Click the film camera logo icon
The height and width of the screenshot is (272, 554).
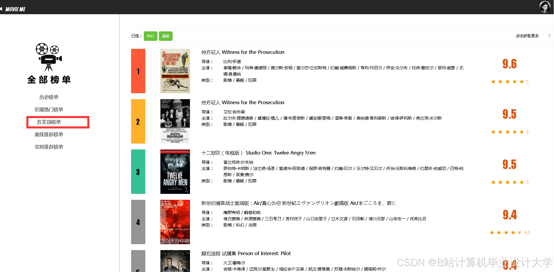click(49, 57)
